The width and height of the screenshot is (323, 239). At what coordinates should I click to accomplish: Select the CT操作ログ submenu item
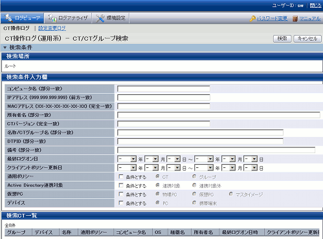click(16, 28)
